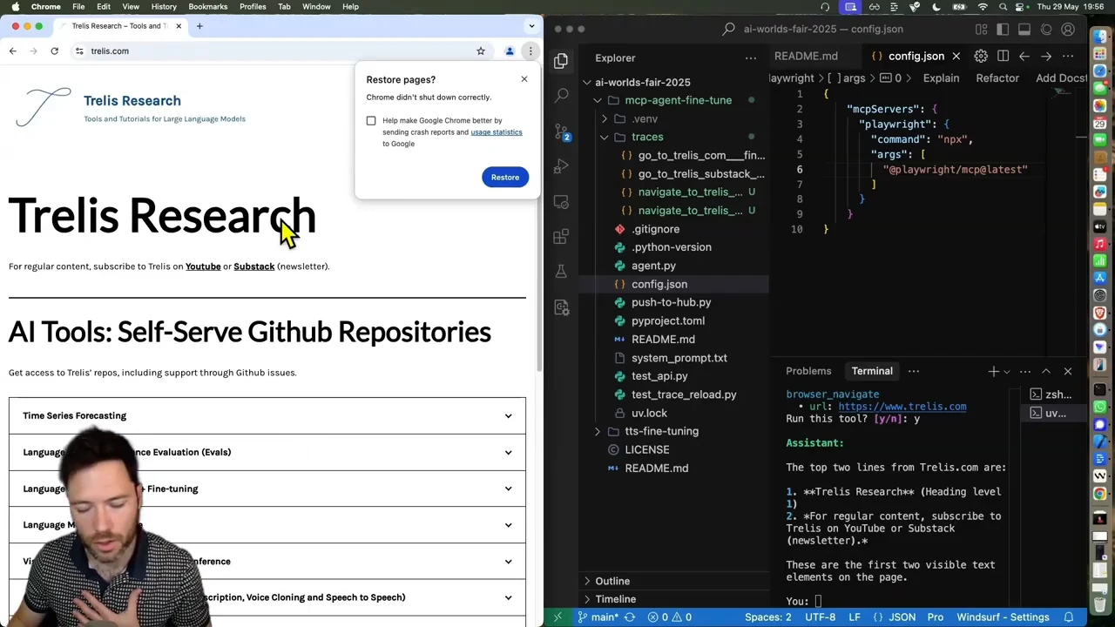
Task: Open the Substack link
Action: pos(253,266)
